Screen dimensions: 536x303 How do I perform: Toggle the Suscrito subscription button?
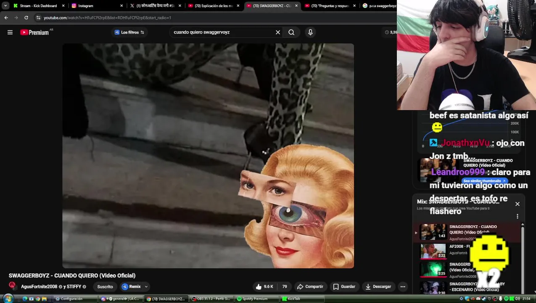(105, 287)
